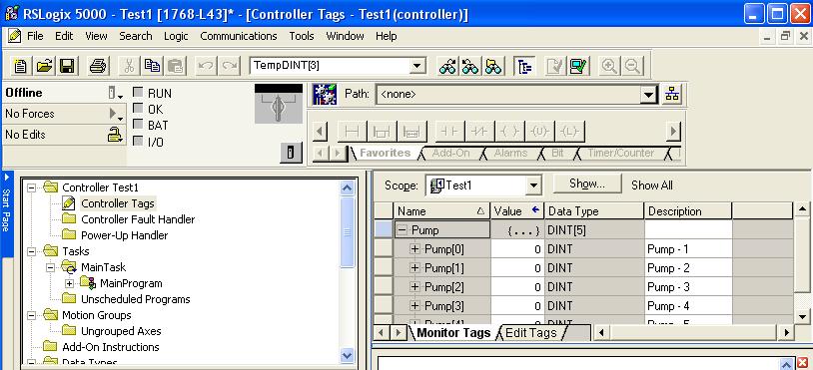Insert a Branch element from instruction toolbar
Viewport: 813px width, 370px height.
click(382, 132)
